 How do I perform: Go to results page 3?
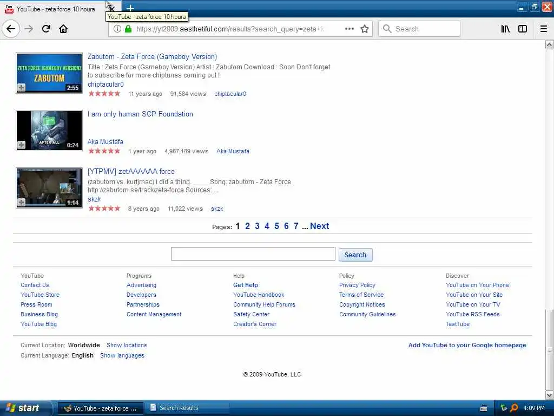click(x=257, y=226)
